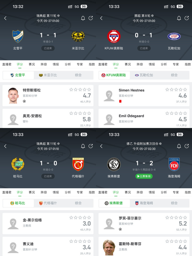
Task: Open 特劳斯塔松 player rating card
Action: click(x=48, y=96)
